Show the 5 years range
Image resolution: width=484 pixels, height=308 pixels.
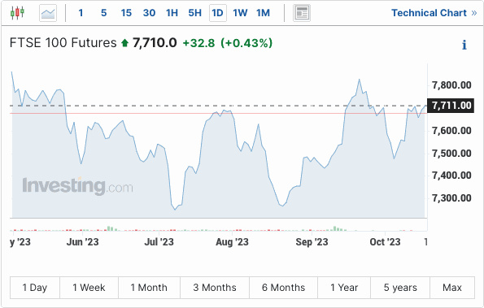click(x=400, y=288)
